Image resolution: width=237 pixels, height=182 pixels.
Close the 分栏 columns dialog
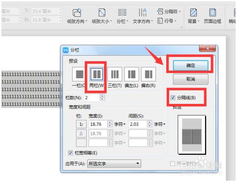pos(207,49)
